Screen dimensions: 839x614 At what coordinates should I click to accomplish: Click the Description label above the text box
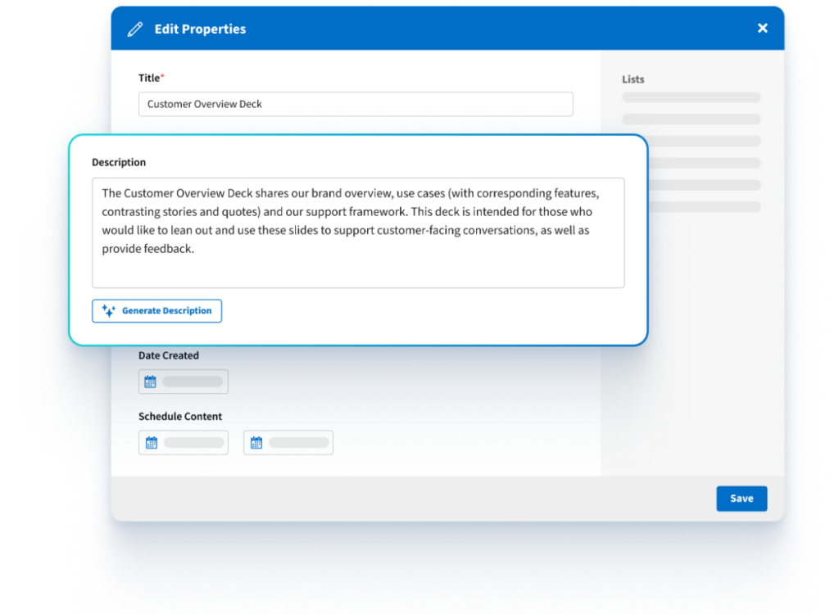[x=118, y=162]
